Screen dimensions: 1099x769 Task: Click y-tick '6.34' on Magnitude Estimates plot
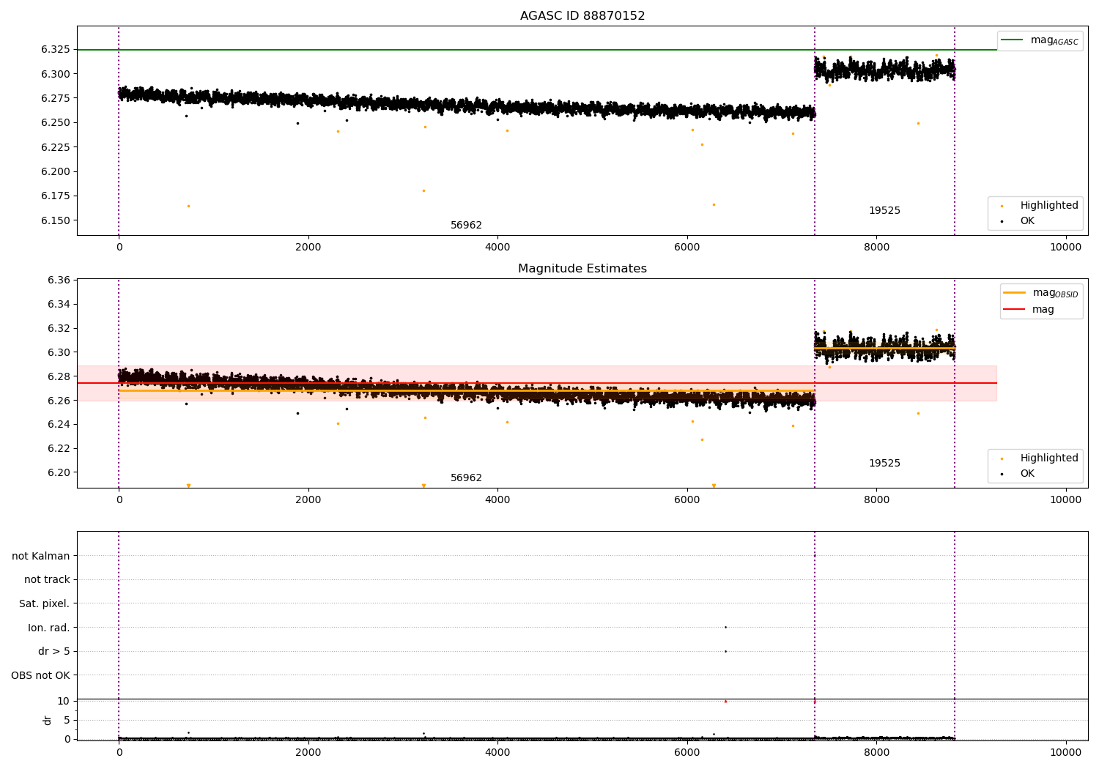(59, 304)
